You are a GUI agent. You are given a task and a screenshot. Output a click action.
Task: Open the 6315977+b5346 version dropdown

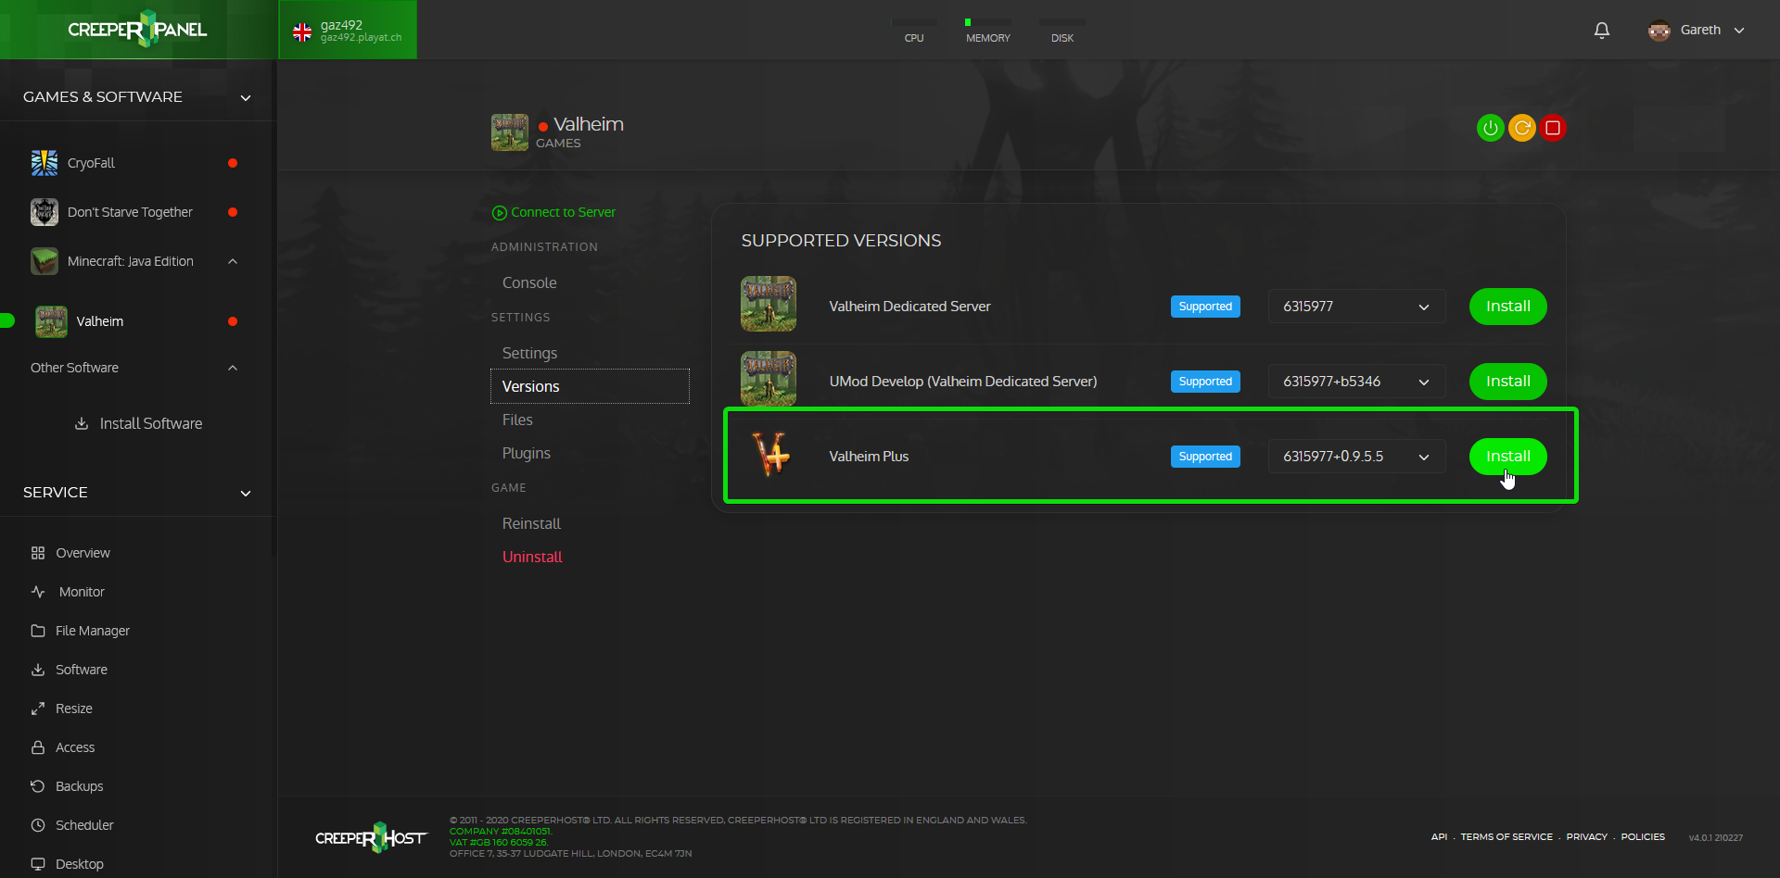pyautogui.click(x=1356, y=382)
